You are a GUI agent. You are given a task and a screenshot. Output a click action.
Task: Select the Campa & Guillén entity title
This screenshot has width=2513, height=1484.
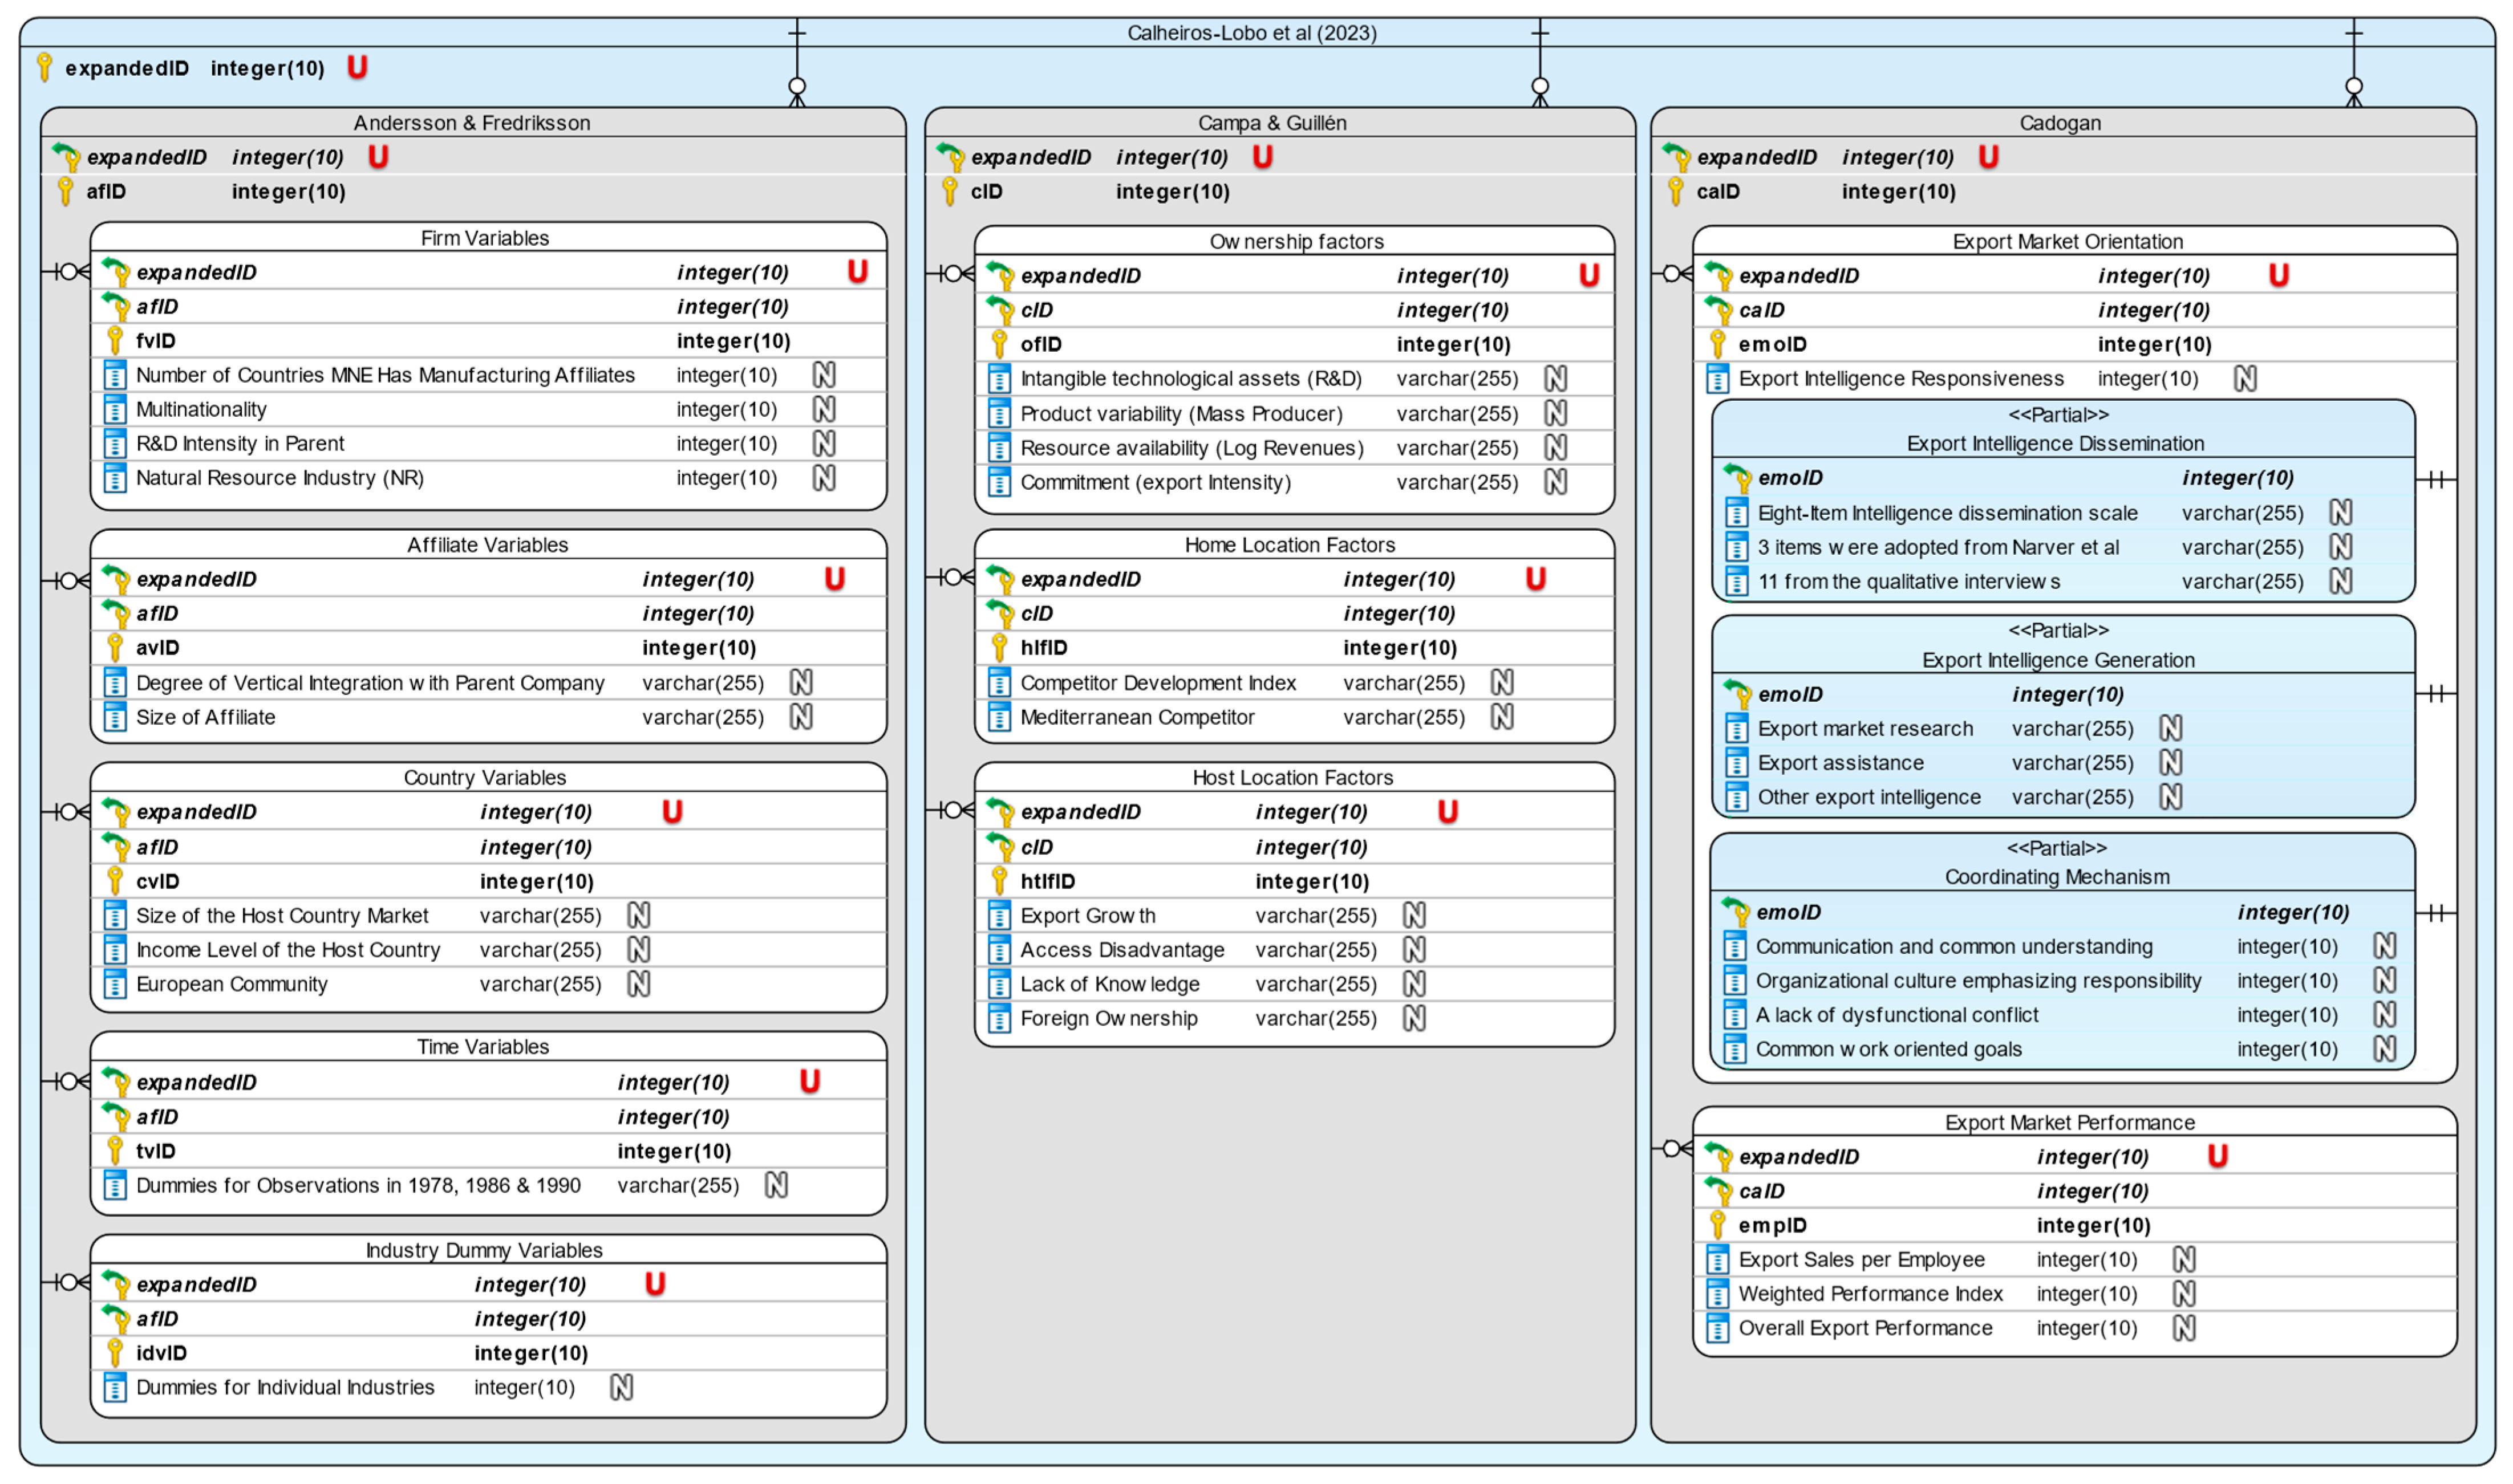[1271, 123]
